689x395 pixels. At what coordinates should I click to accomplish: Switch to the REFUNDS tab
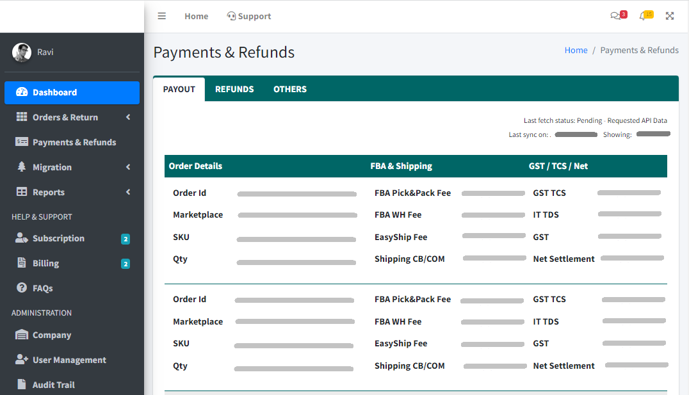pyautogui.click(x=234, y=90)
